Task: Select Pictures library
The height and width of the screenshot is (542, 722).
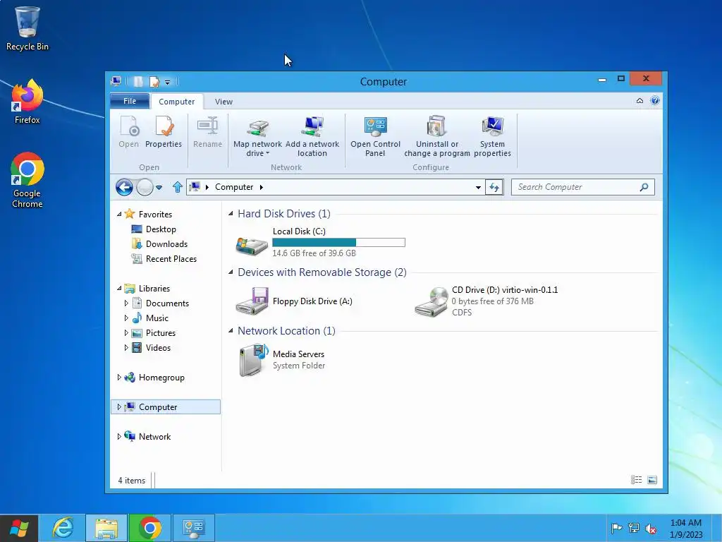Action: (x=160, y=333)
